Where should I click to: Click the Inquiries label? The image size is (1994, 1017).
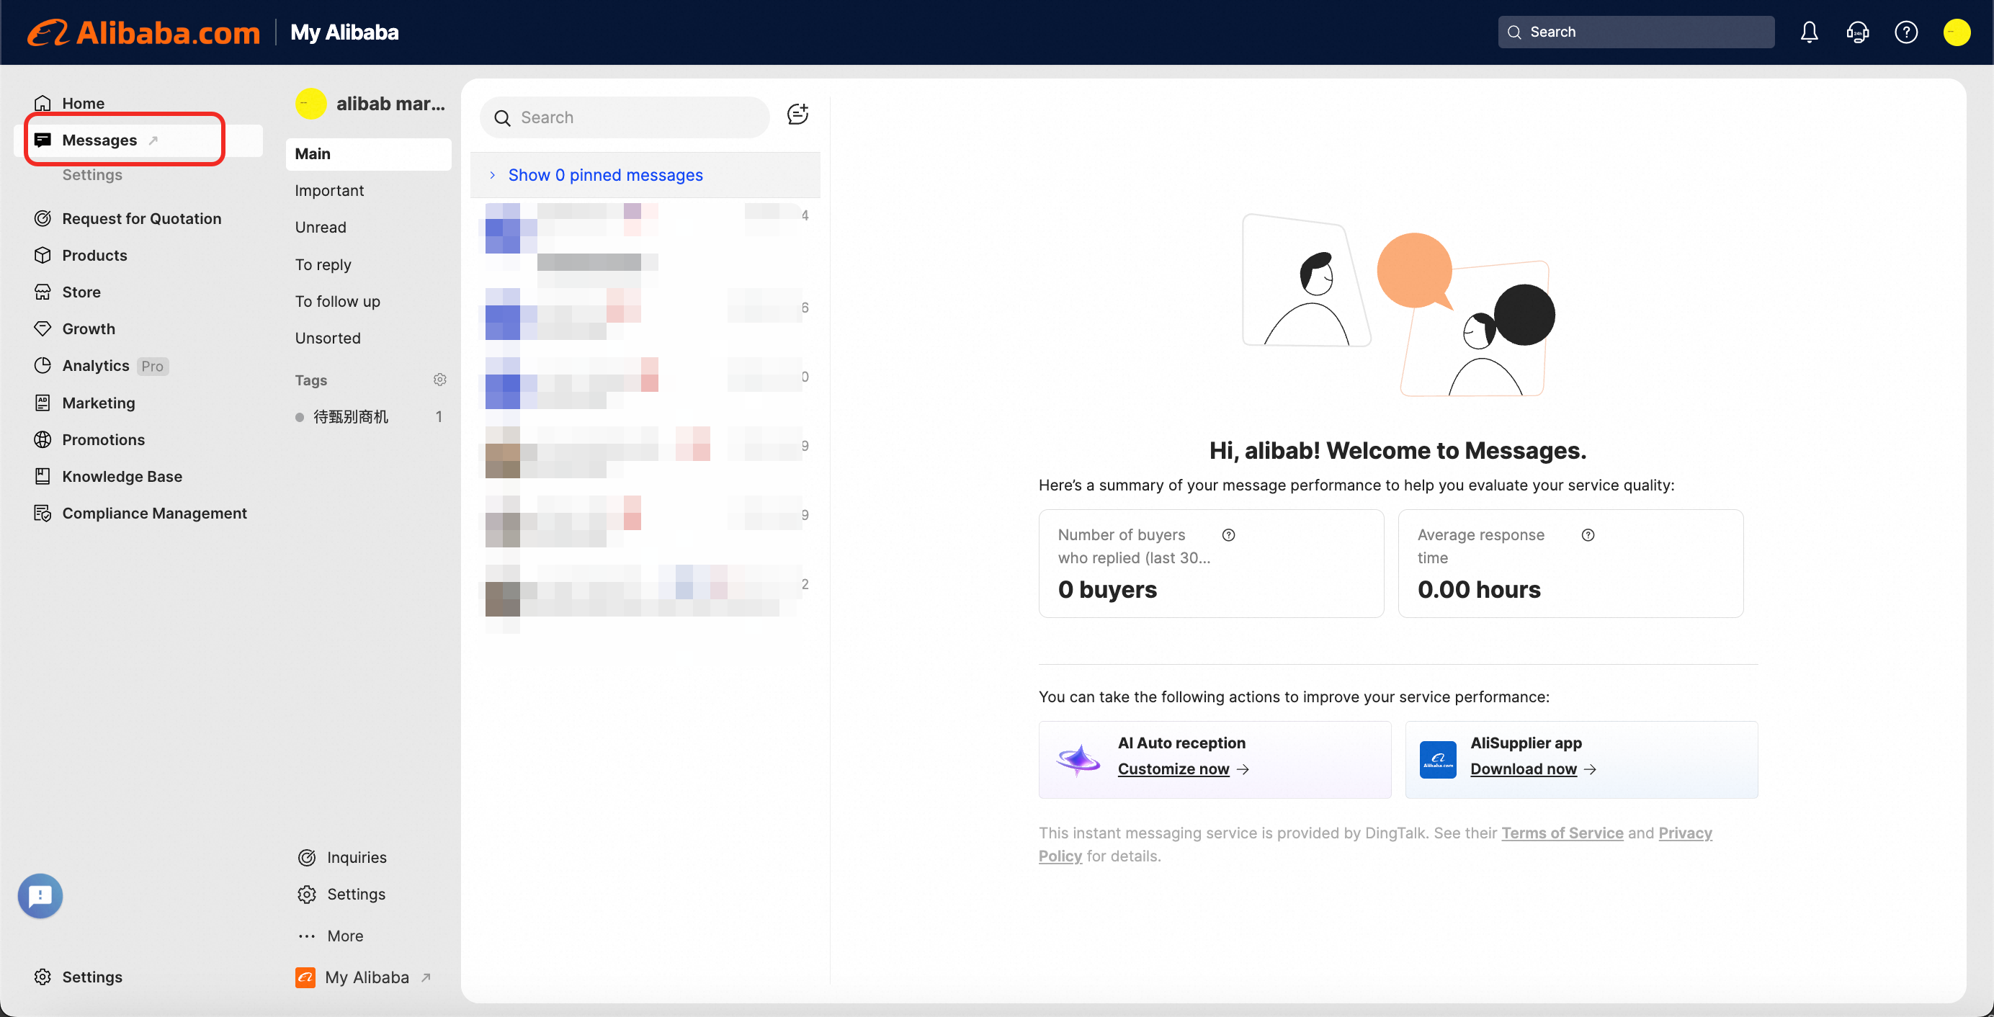pos(357,858)
